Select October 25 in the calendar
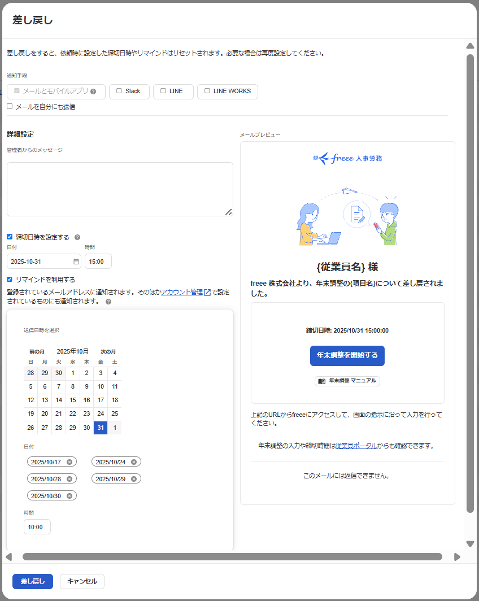The width and height of the screenshot is (479, 601). pyautogui.click(x=115, y=414)
